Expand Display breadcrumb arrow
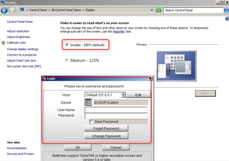This screenshot has width=229, height=161. [x=83, y=10]
